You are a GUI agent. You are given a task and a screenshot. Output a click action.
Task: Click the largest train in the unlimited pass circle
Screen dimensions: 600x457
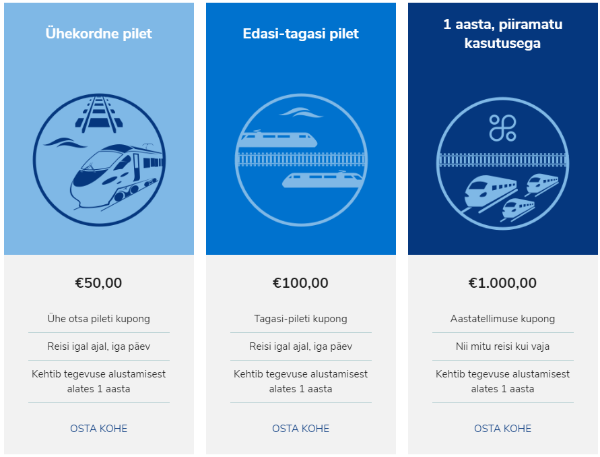(490, 192)
